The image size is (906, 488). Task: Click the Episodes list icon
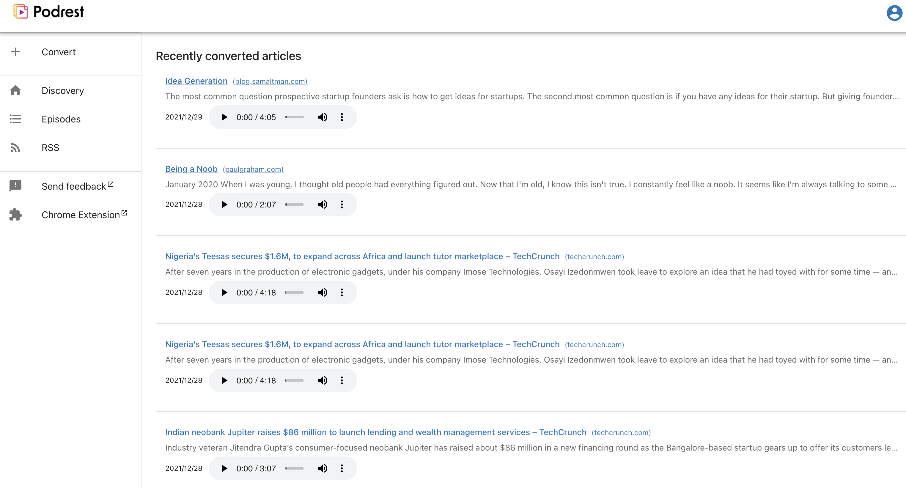click(15, 119)
